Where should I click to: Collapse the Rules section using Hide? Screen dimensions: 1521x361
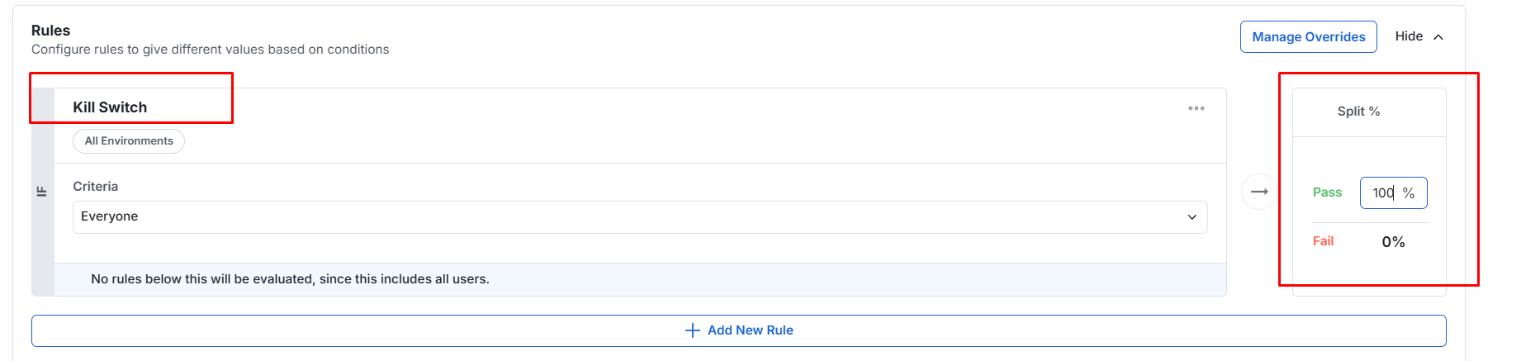tap(1409, 36)
